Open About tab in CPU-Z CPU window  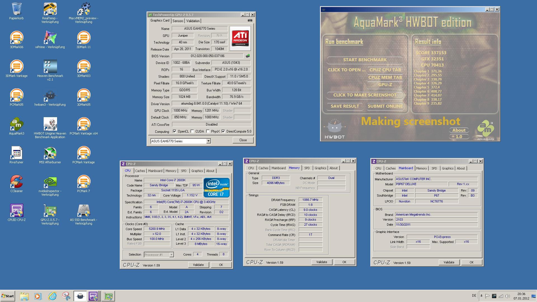[210, 171]
